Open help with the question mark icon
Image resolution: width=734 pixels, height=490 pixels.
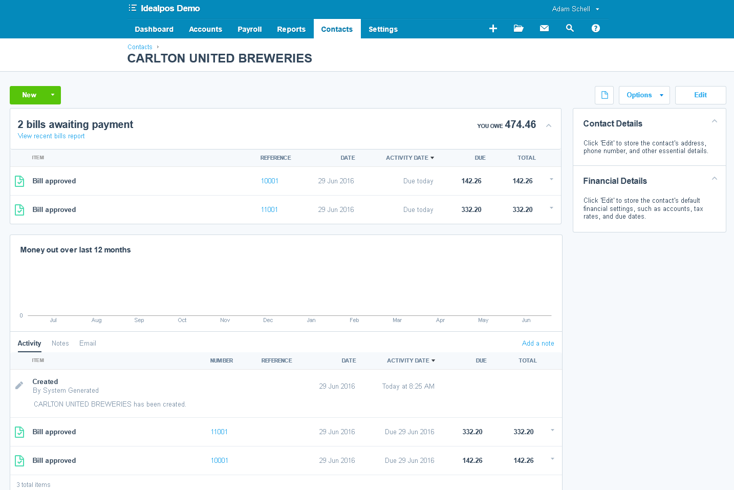point(595,29)
